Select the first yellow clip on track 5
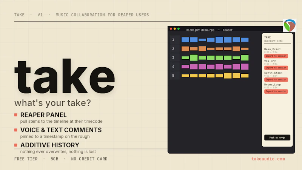Viewport: 302px width, 170px height. [185, 76]
